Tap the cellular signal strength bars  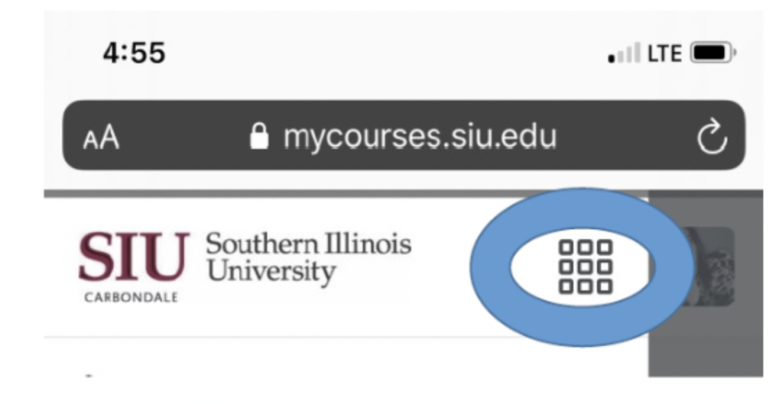pyautogui.click(x=624, y=53)
